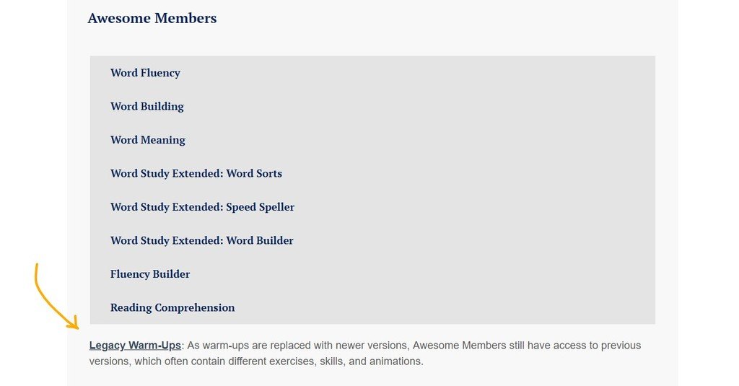
Task: Open the Word Fluency warm-up
Action: point(145,73)
